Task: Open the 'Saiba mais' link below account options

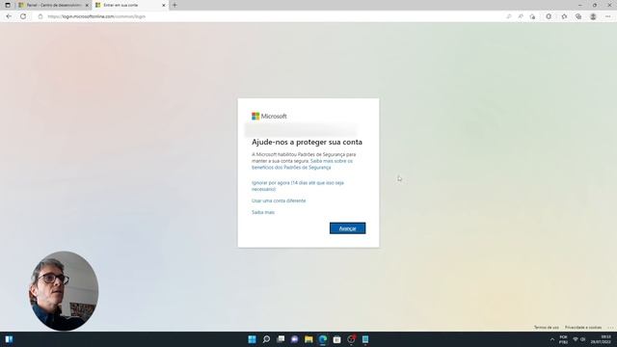Action: (263, 212)
